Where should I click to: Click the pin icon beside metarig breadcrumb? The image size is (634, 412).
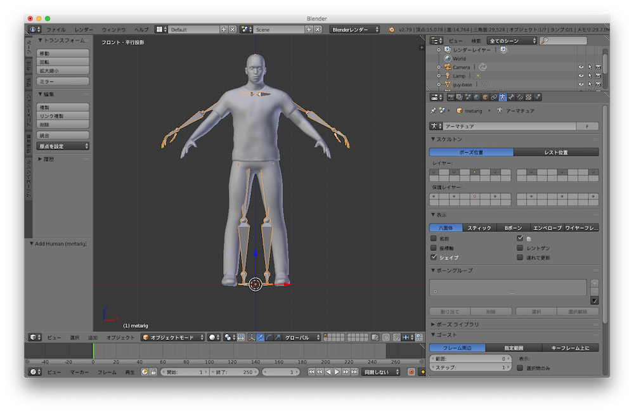tap(433, 110)
